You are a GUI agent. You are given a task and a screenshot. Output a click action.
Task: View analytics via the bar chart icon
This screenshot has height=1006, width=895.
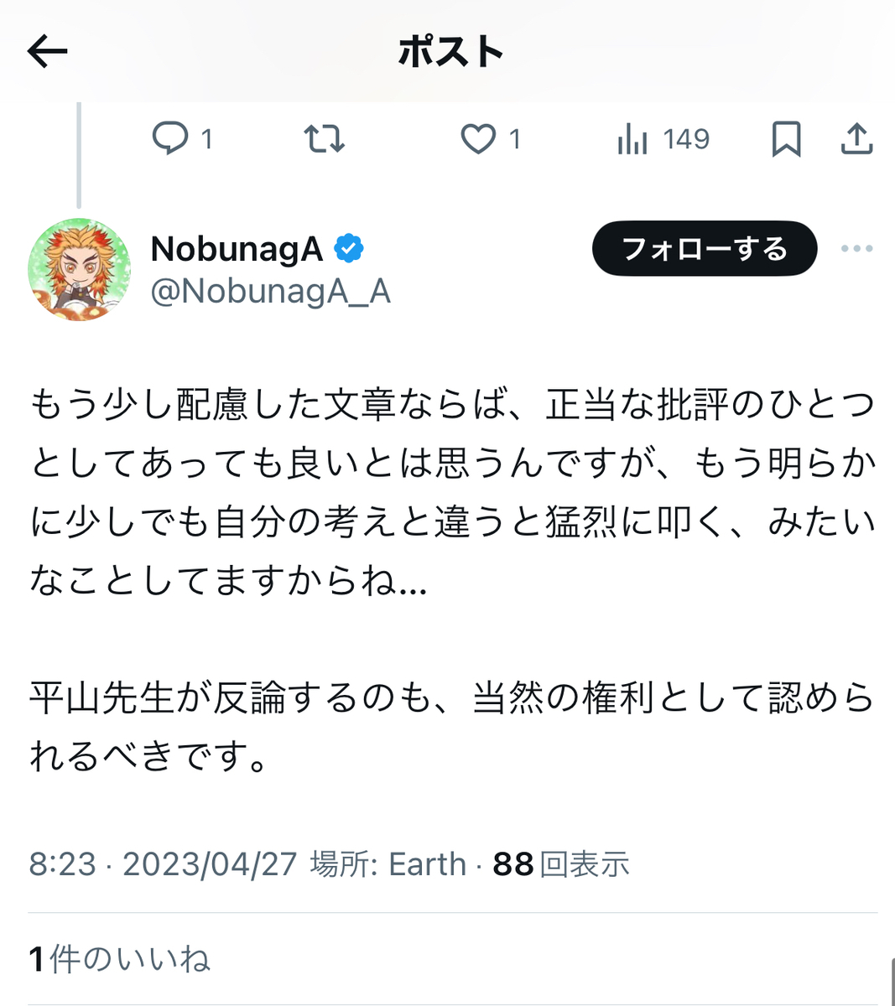pos(632,139)
